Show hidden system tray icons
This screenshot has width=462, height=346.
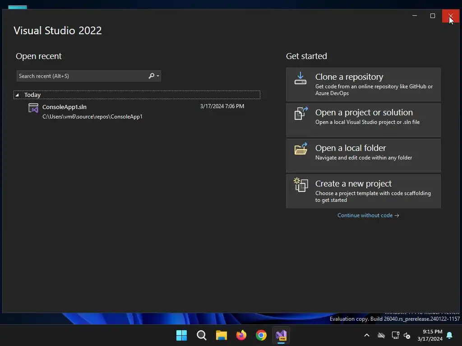[367, 335]
